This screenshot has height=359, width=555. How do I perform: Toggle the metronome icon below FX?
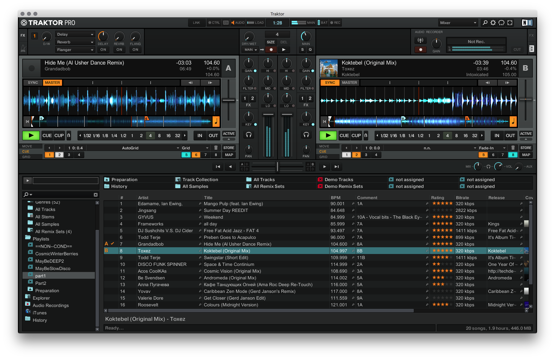[x=23, y=48]
